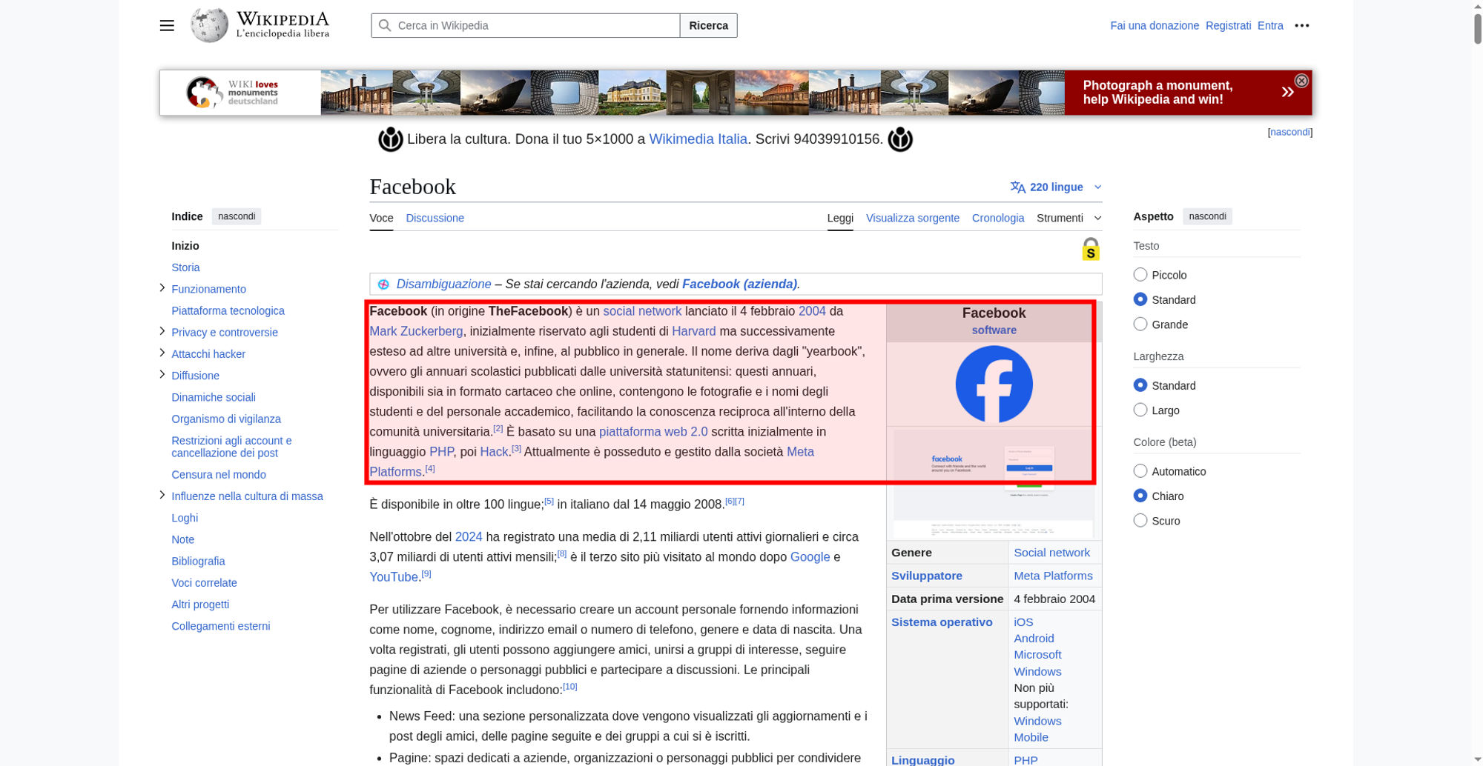1483x766 pixels.
Task: Select Automatico color mode
Action: pyautogui.click(x=1140, y=471)
